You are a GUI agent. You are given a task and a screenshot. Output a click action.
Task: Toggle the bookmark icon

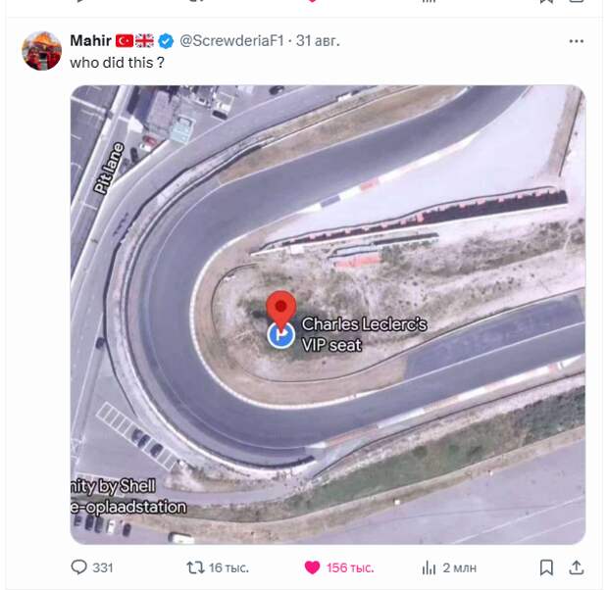coord(546,567)
